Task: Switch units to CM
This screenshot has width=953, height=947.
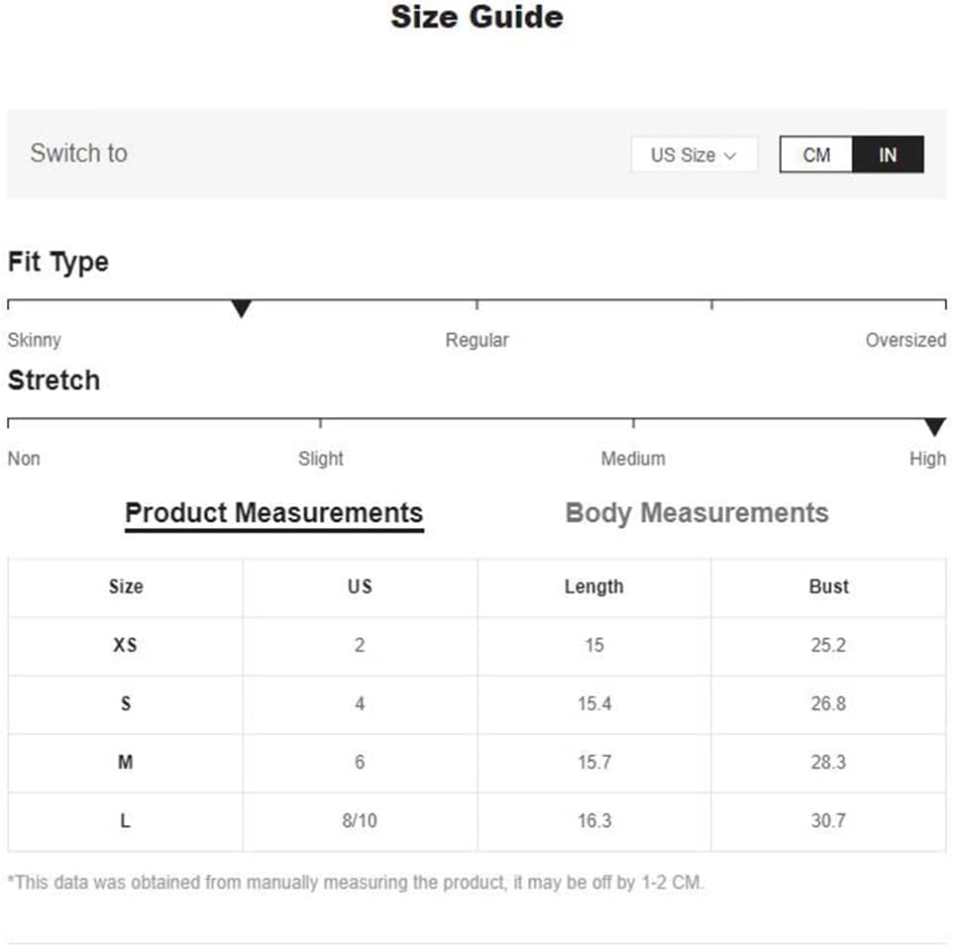Action: click(816, 155)
